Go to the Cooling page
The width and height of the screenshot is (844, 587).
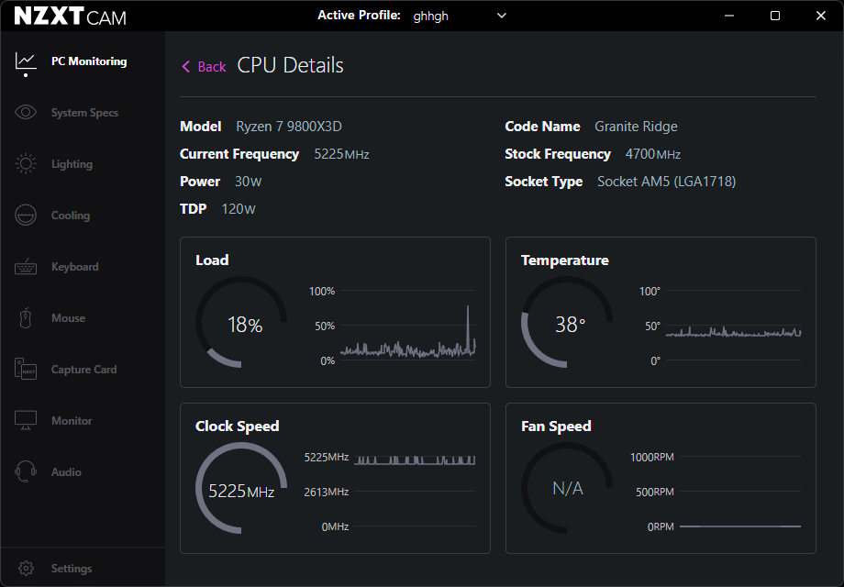[x=71, y=216]
